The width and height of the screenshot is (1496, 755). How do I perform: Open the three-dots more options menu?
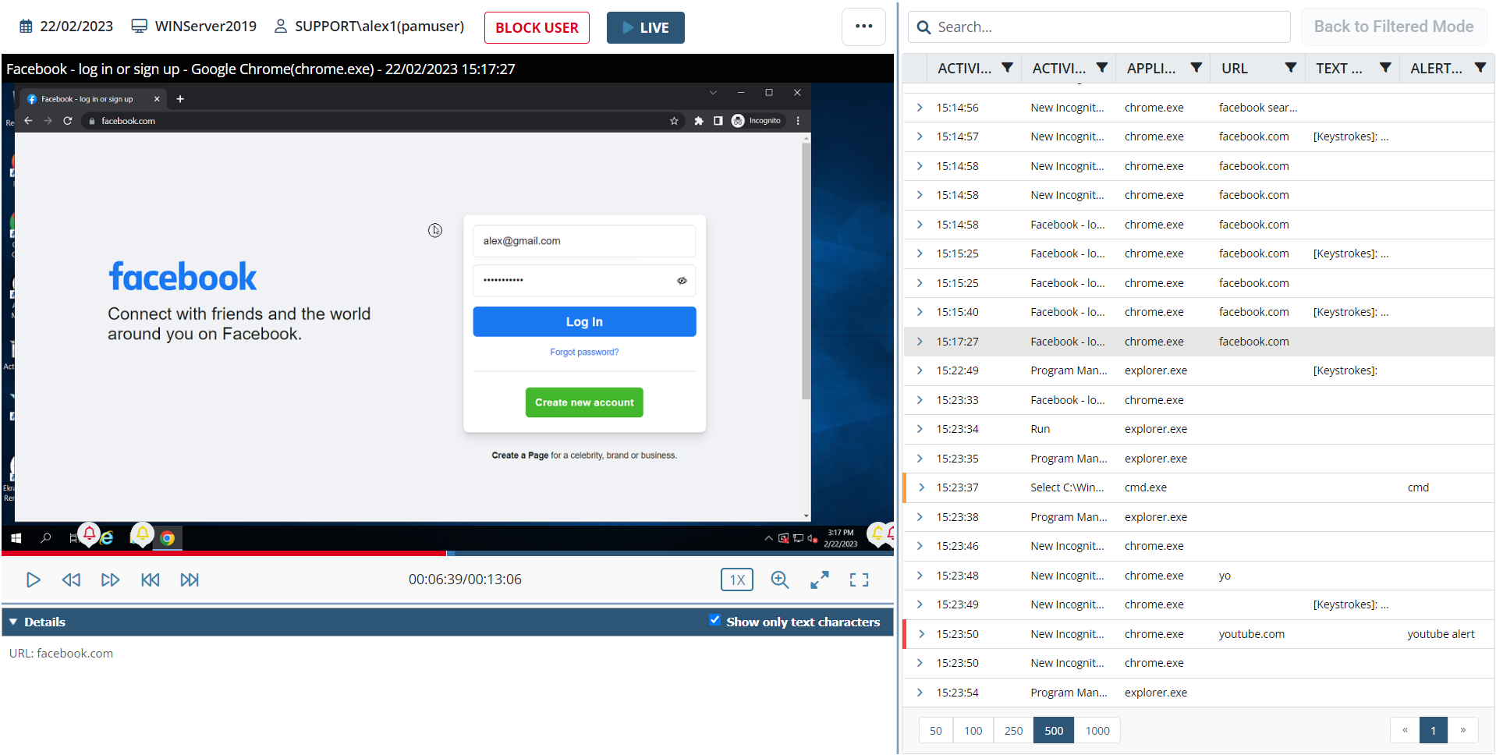(x=863, y=27)
